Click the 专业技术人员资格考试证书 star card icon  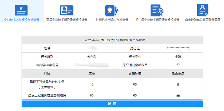click(x=21, y=10)
